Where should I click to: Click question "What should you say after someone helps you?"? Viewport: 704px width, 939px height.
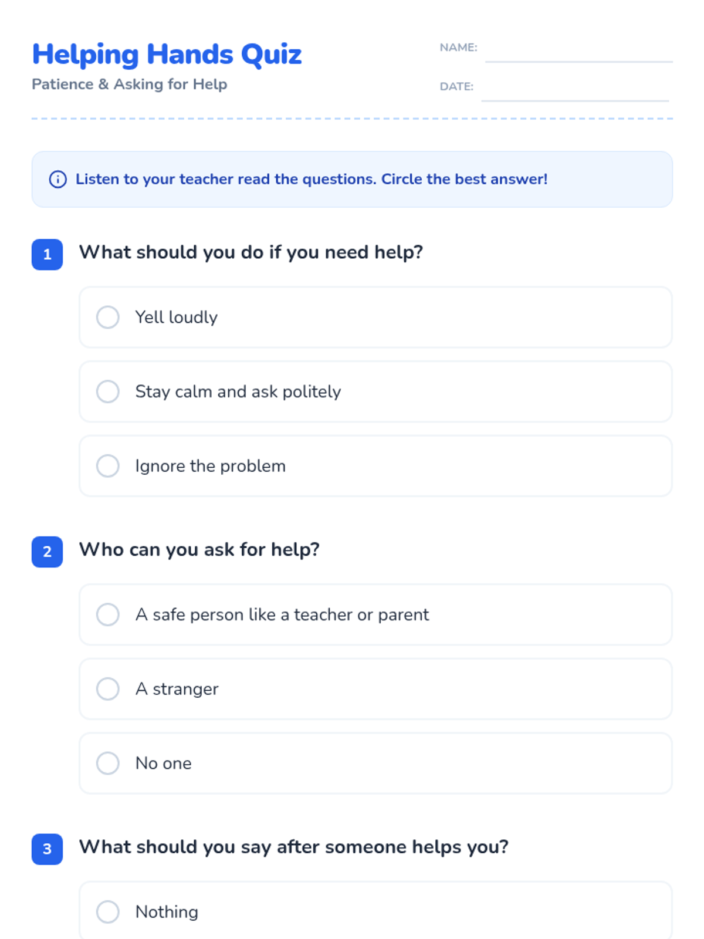pos(293,847)
